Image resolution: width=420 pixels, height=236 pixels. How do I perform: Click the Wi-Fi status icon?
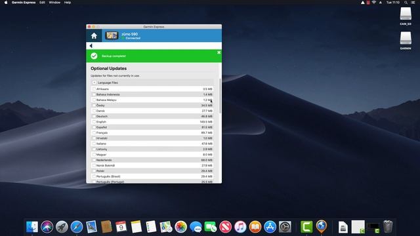(373, 3)
